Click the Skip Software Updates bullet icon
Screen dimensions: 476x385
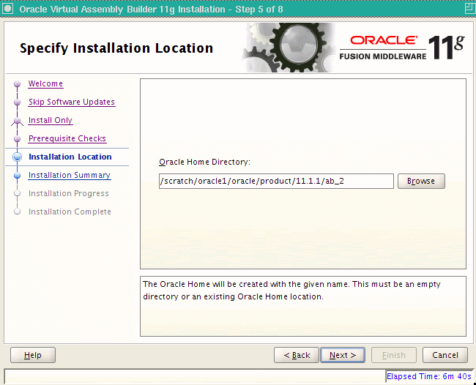tap(18, 102)
